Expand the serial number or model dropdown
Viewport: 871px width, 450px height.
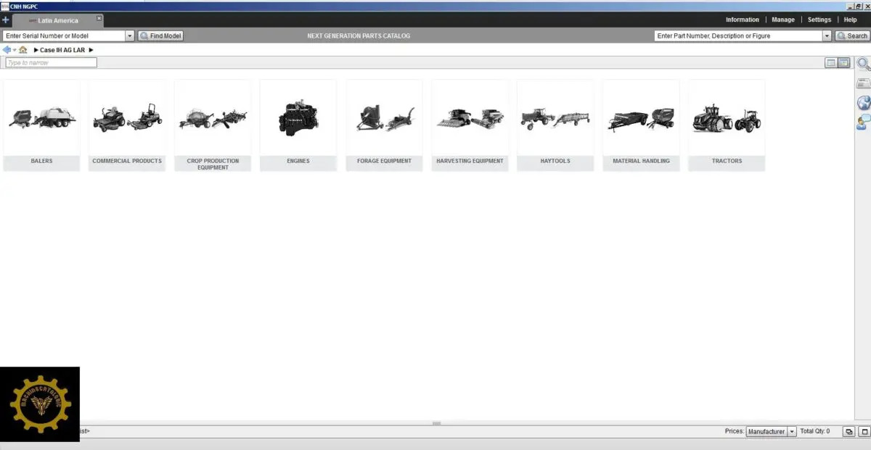pos(130,36)
